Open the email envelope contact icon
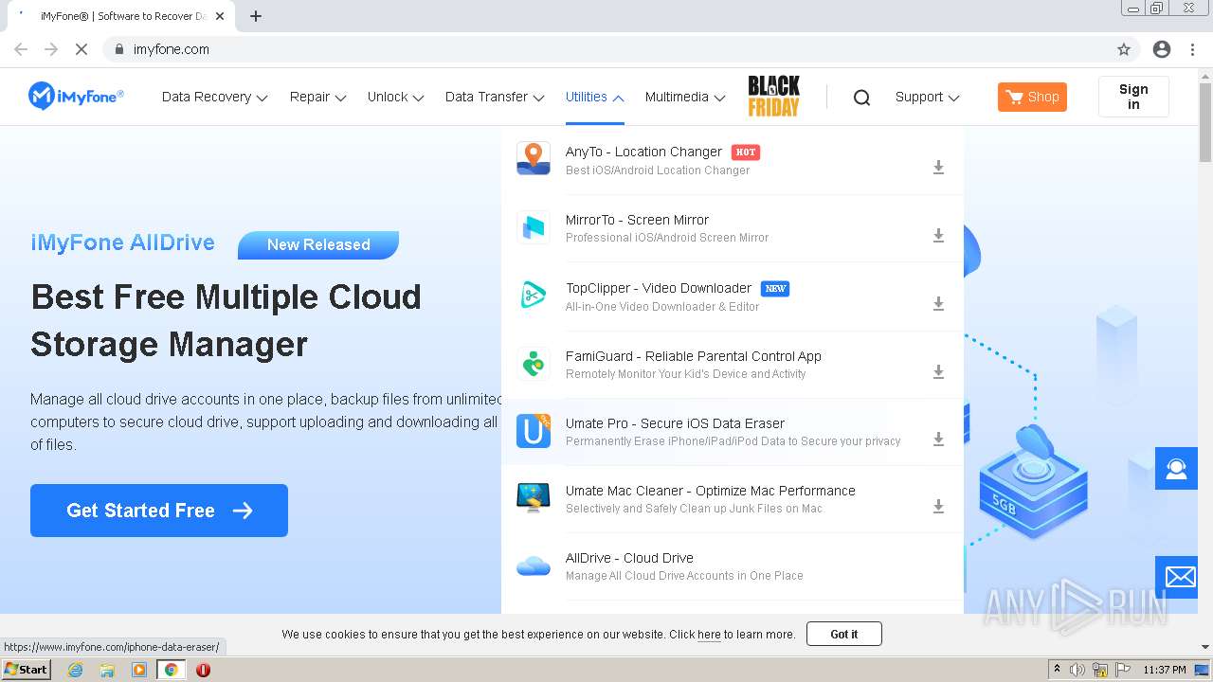Screen dimensions: 1213x682 [1176, 576]
